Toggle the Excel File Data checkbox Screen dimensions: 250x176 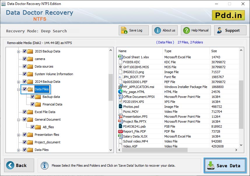pyautogui.click(x=25, y=112)
